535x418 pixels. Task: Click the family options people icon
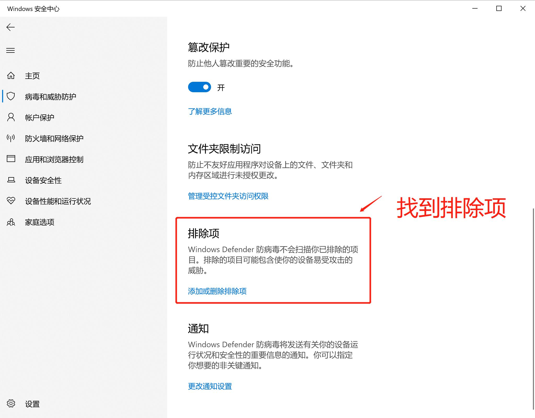pyautogui.click(x=11, y=222)
